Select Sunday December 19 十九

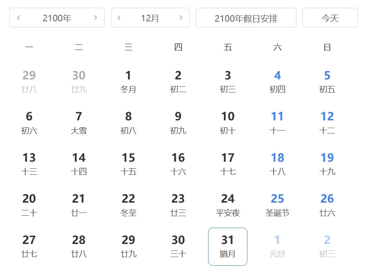pos(327,164)
